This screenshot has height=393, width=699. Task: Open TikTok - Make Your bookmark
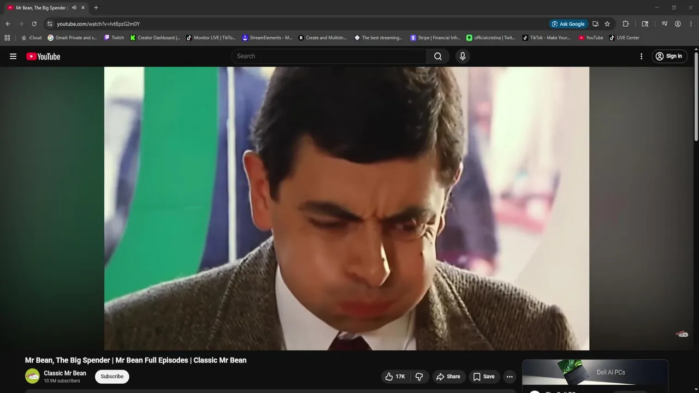point(547,38)
